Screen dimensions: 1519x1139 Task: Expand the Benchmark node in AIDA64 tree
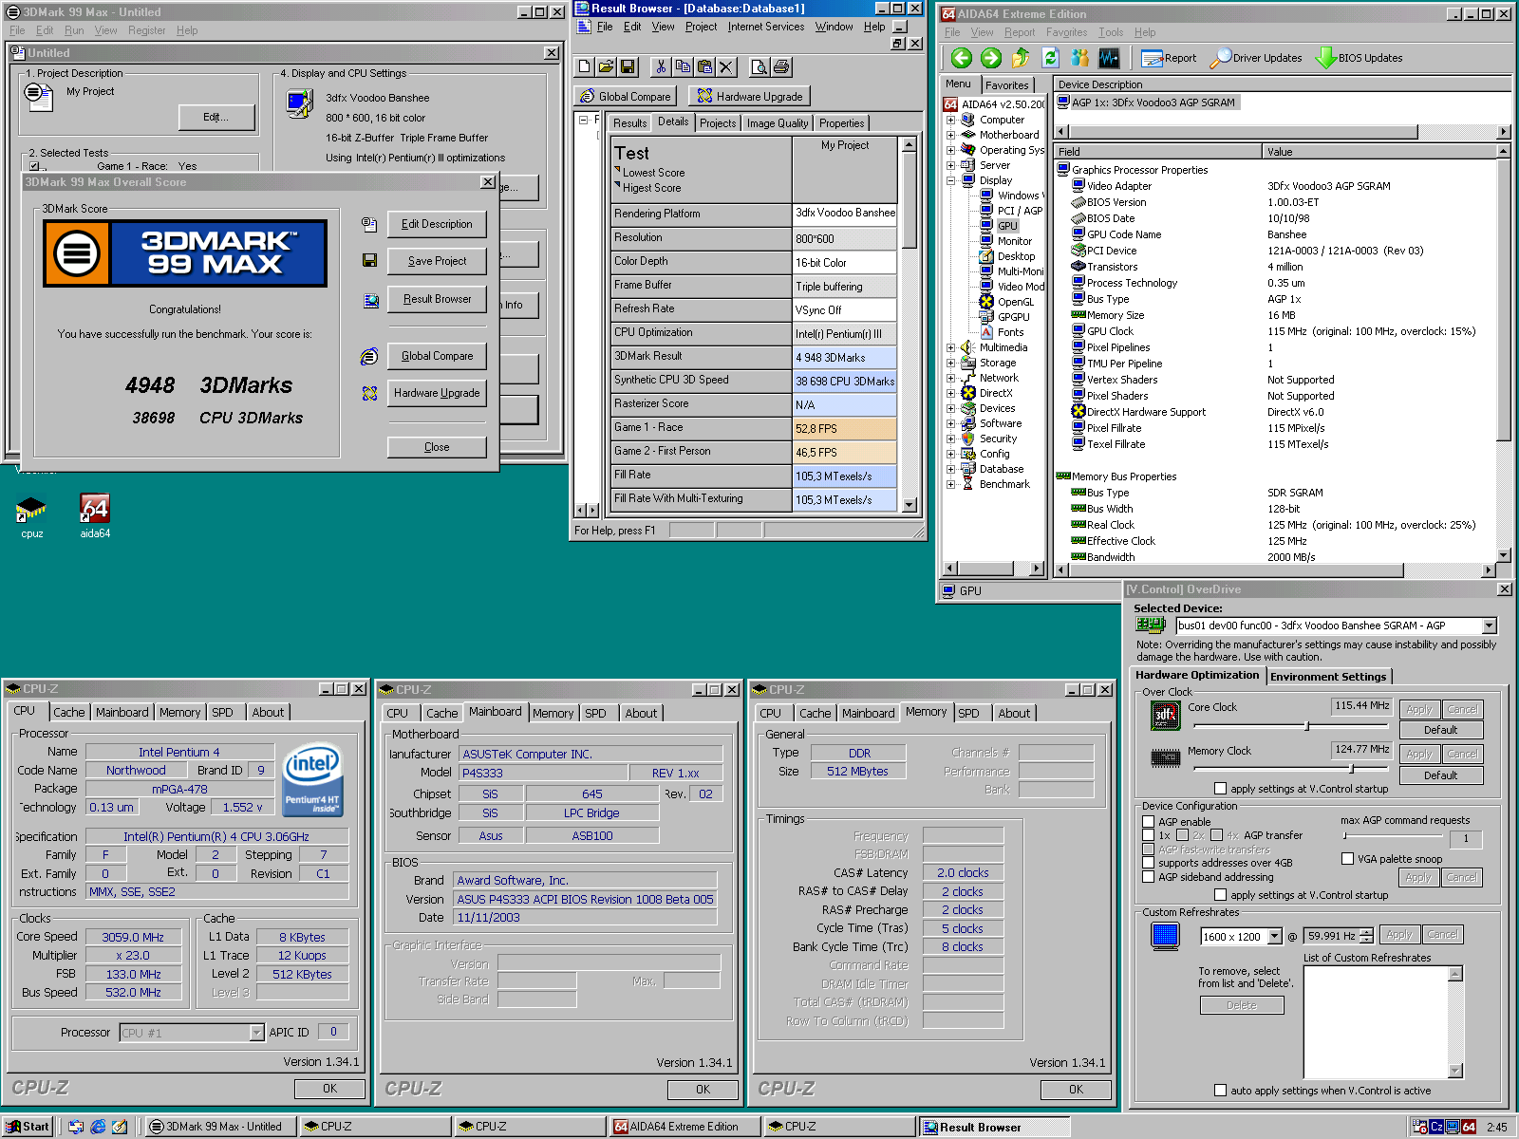tap(950, 484)
